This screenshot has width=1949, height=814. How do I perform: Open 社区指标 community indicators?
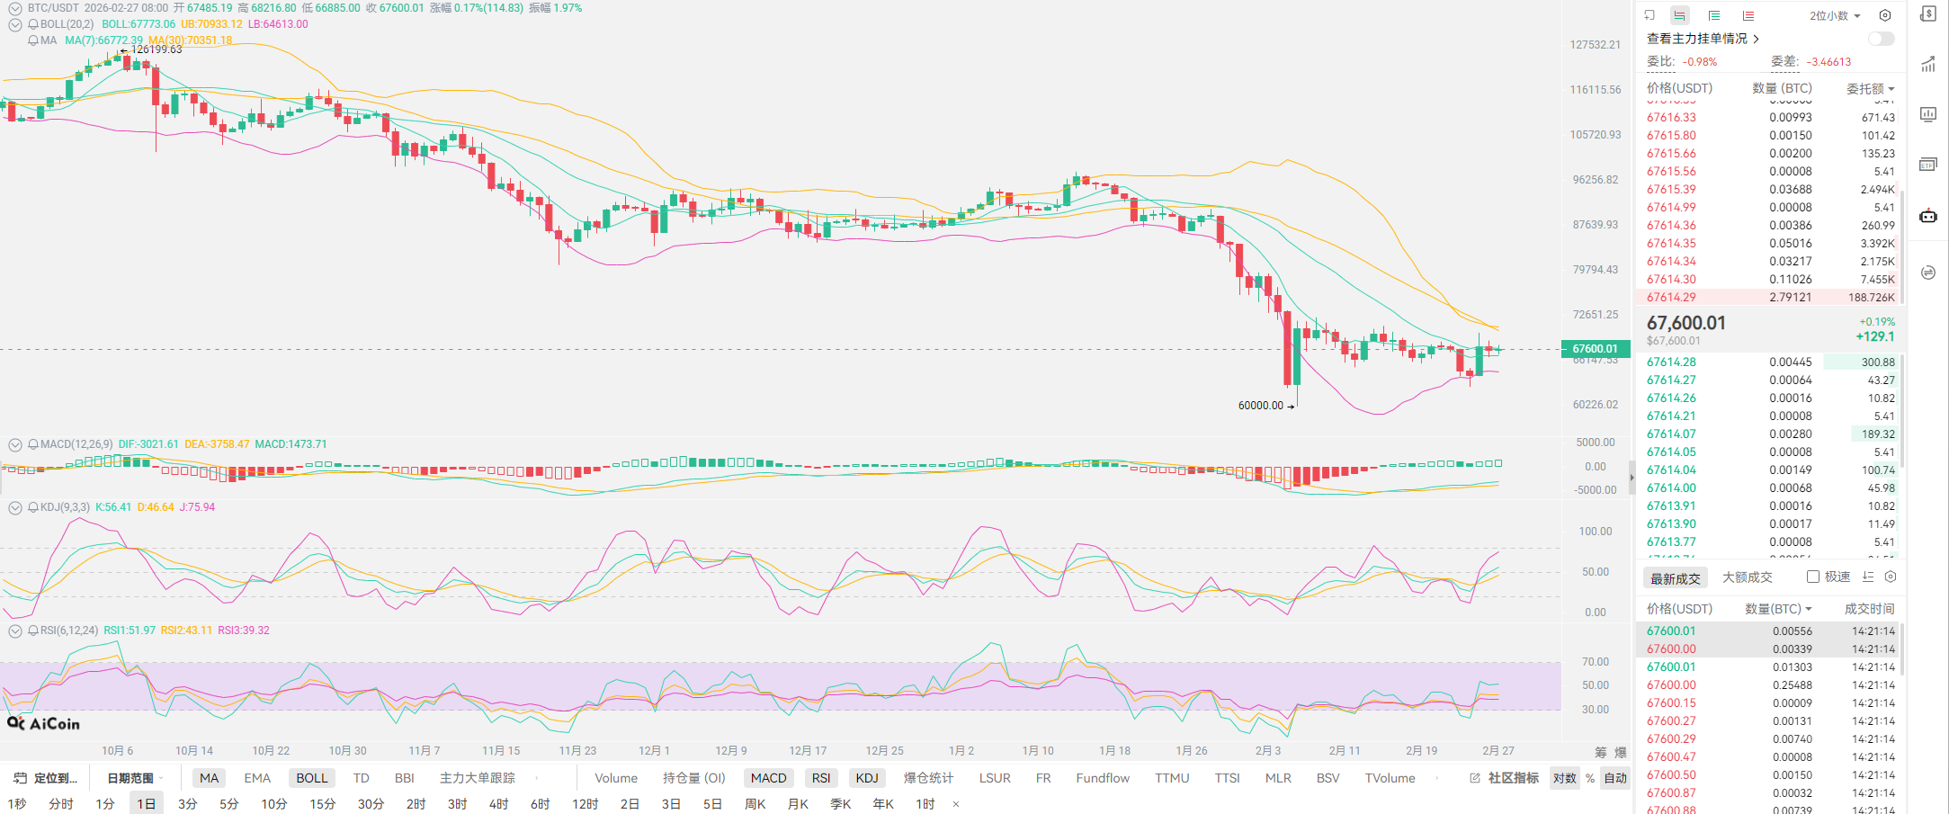pos(1505,778)
